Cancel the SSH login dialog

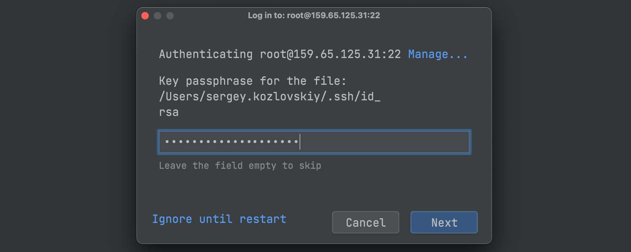click(366, 222)
